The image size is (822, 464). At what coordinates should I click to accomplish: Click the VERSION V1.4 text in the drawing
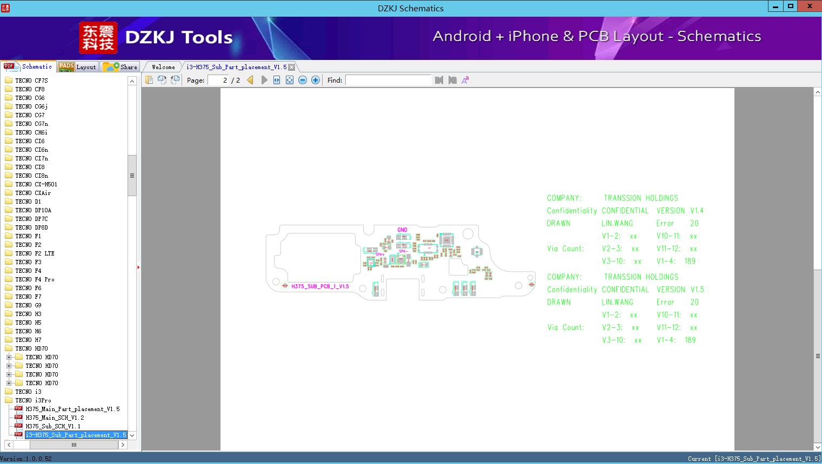(680, 211)
